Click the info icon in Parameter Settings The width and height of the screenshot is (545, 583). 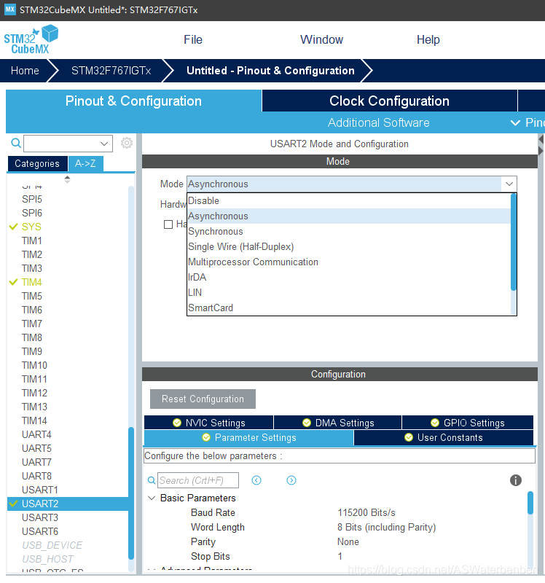coord(516,480)
